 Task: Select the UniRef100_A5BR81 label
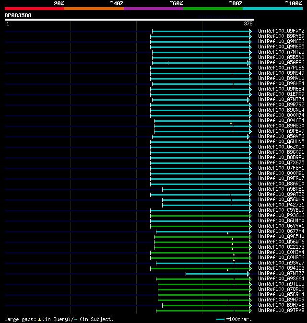pos(281,189)
